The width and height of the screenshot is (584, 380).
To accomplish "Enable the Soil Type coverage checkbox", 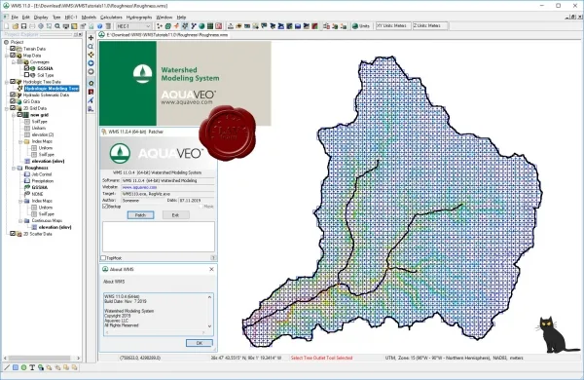I will [x=26, y=75].
